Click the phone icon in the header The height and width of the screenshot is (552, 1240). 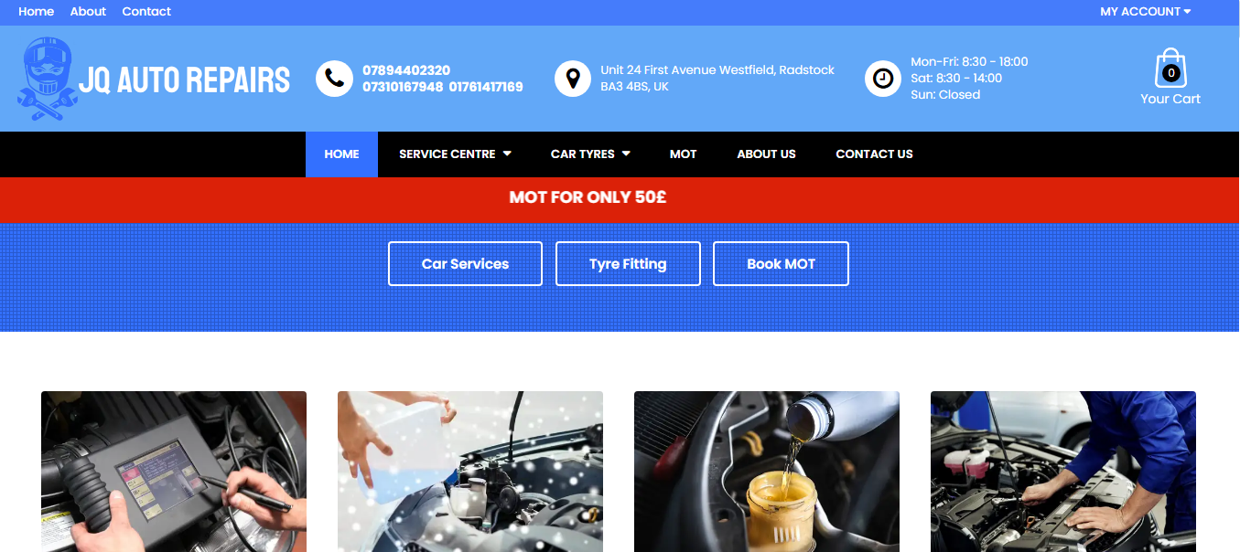[334, 79]
